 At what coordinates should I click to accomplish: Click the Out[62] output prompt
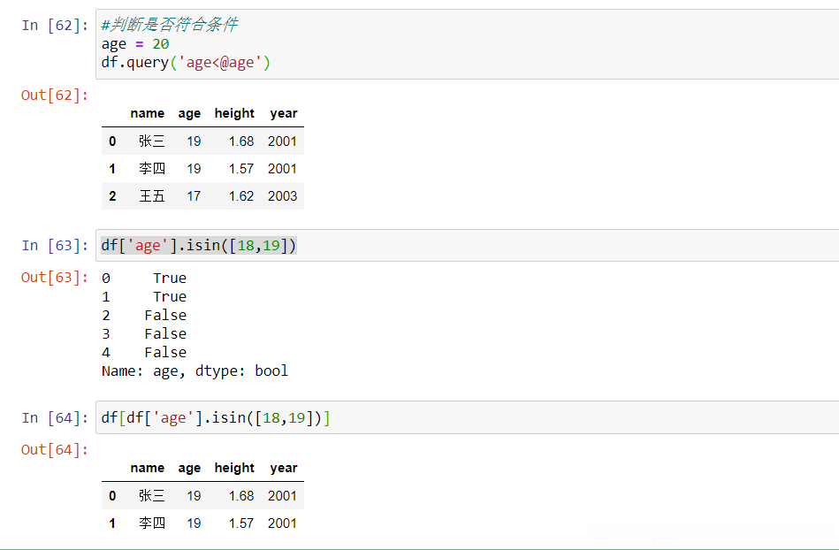[x=55, y=95]
